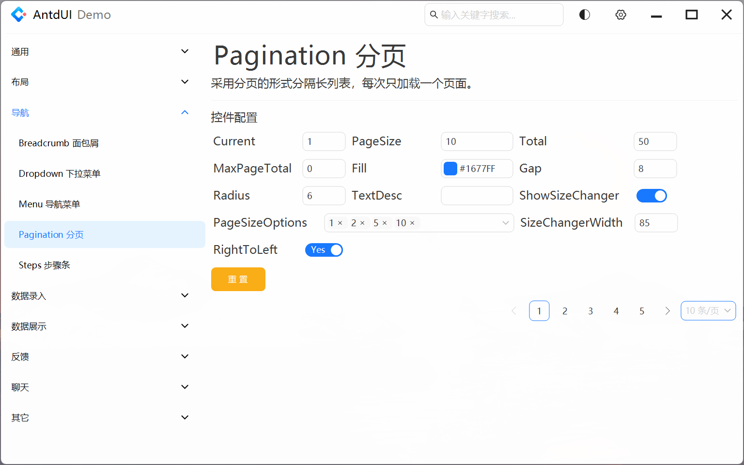Open Breadcrumb 面包屑 page
This screenshot has height=465, width=744.
tap(59, 143)
